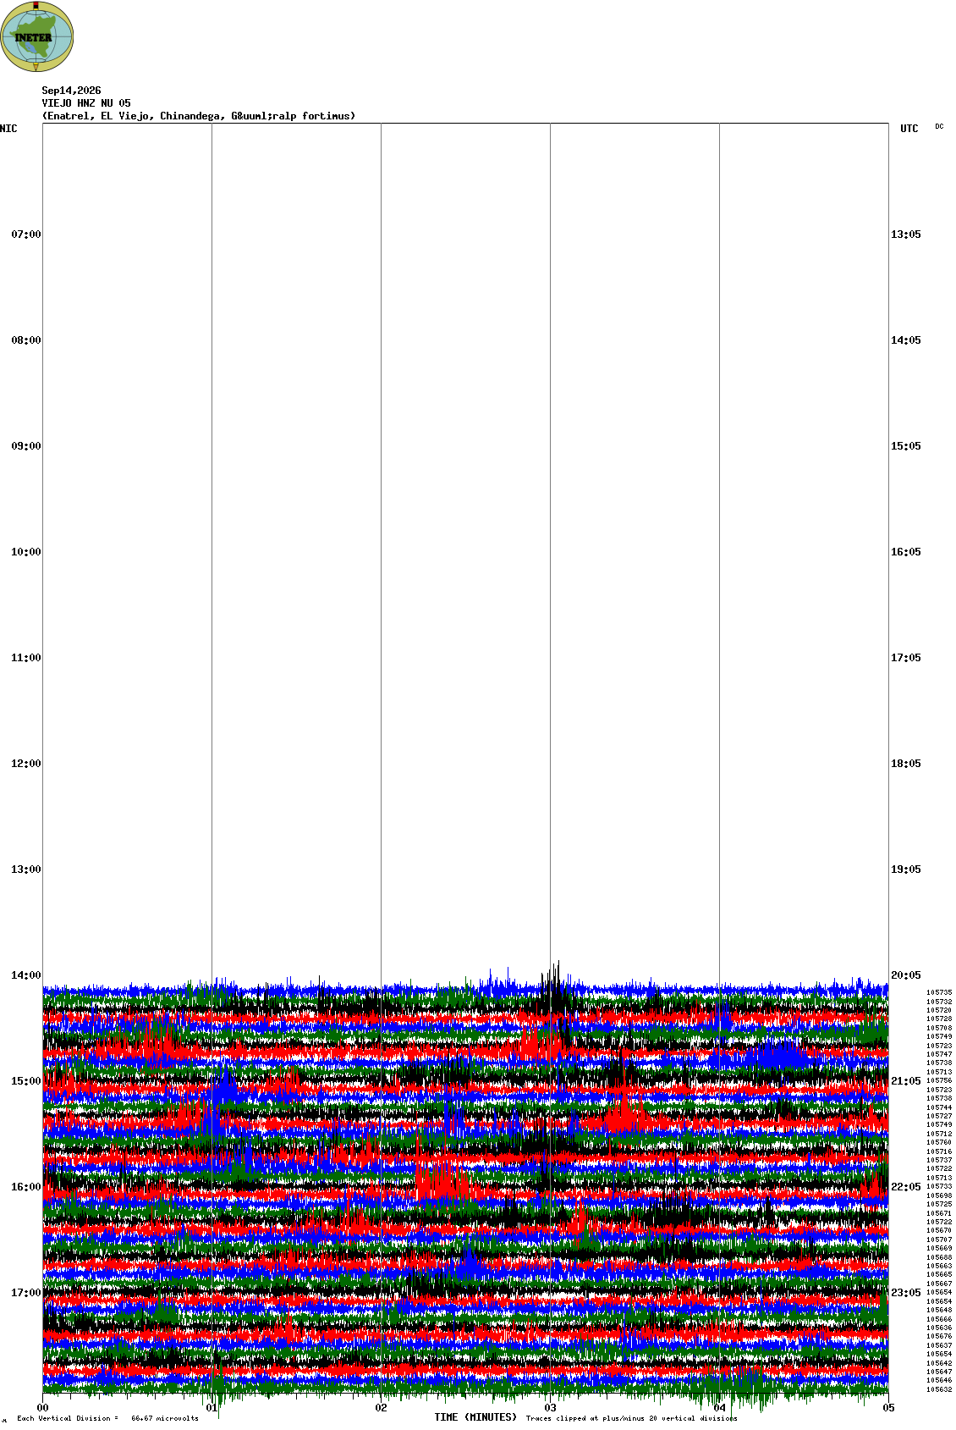
Task: Select the 14:00 NIC time marker
Action: pos(25,975)
